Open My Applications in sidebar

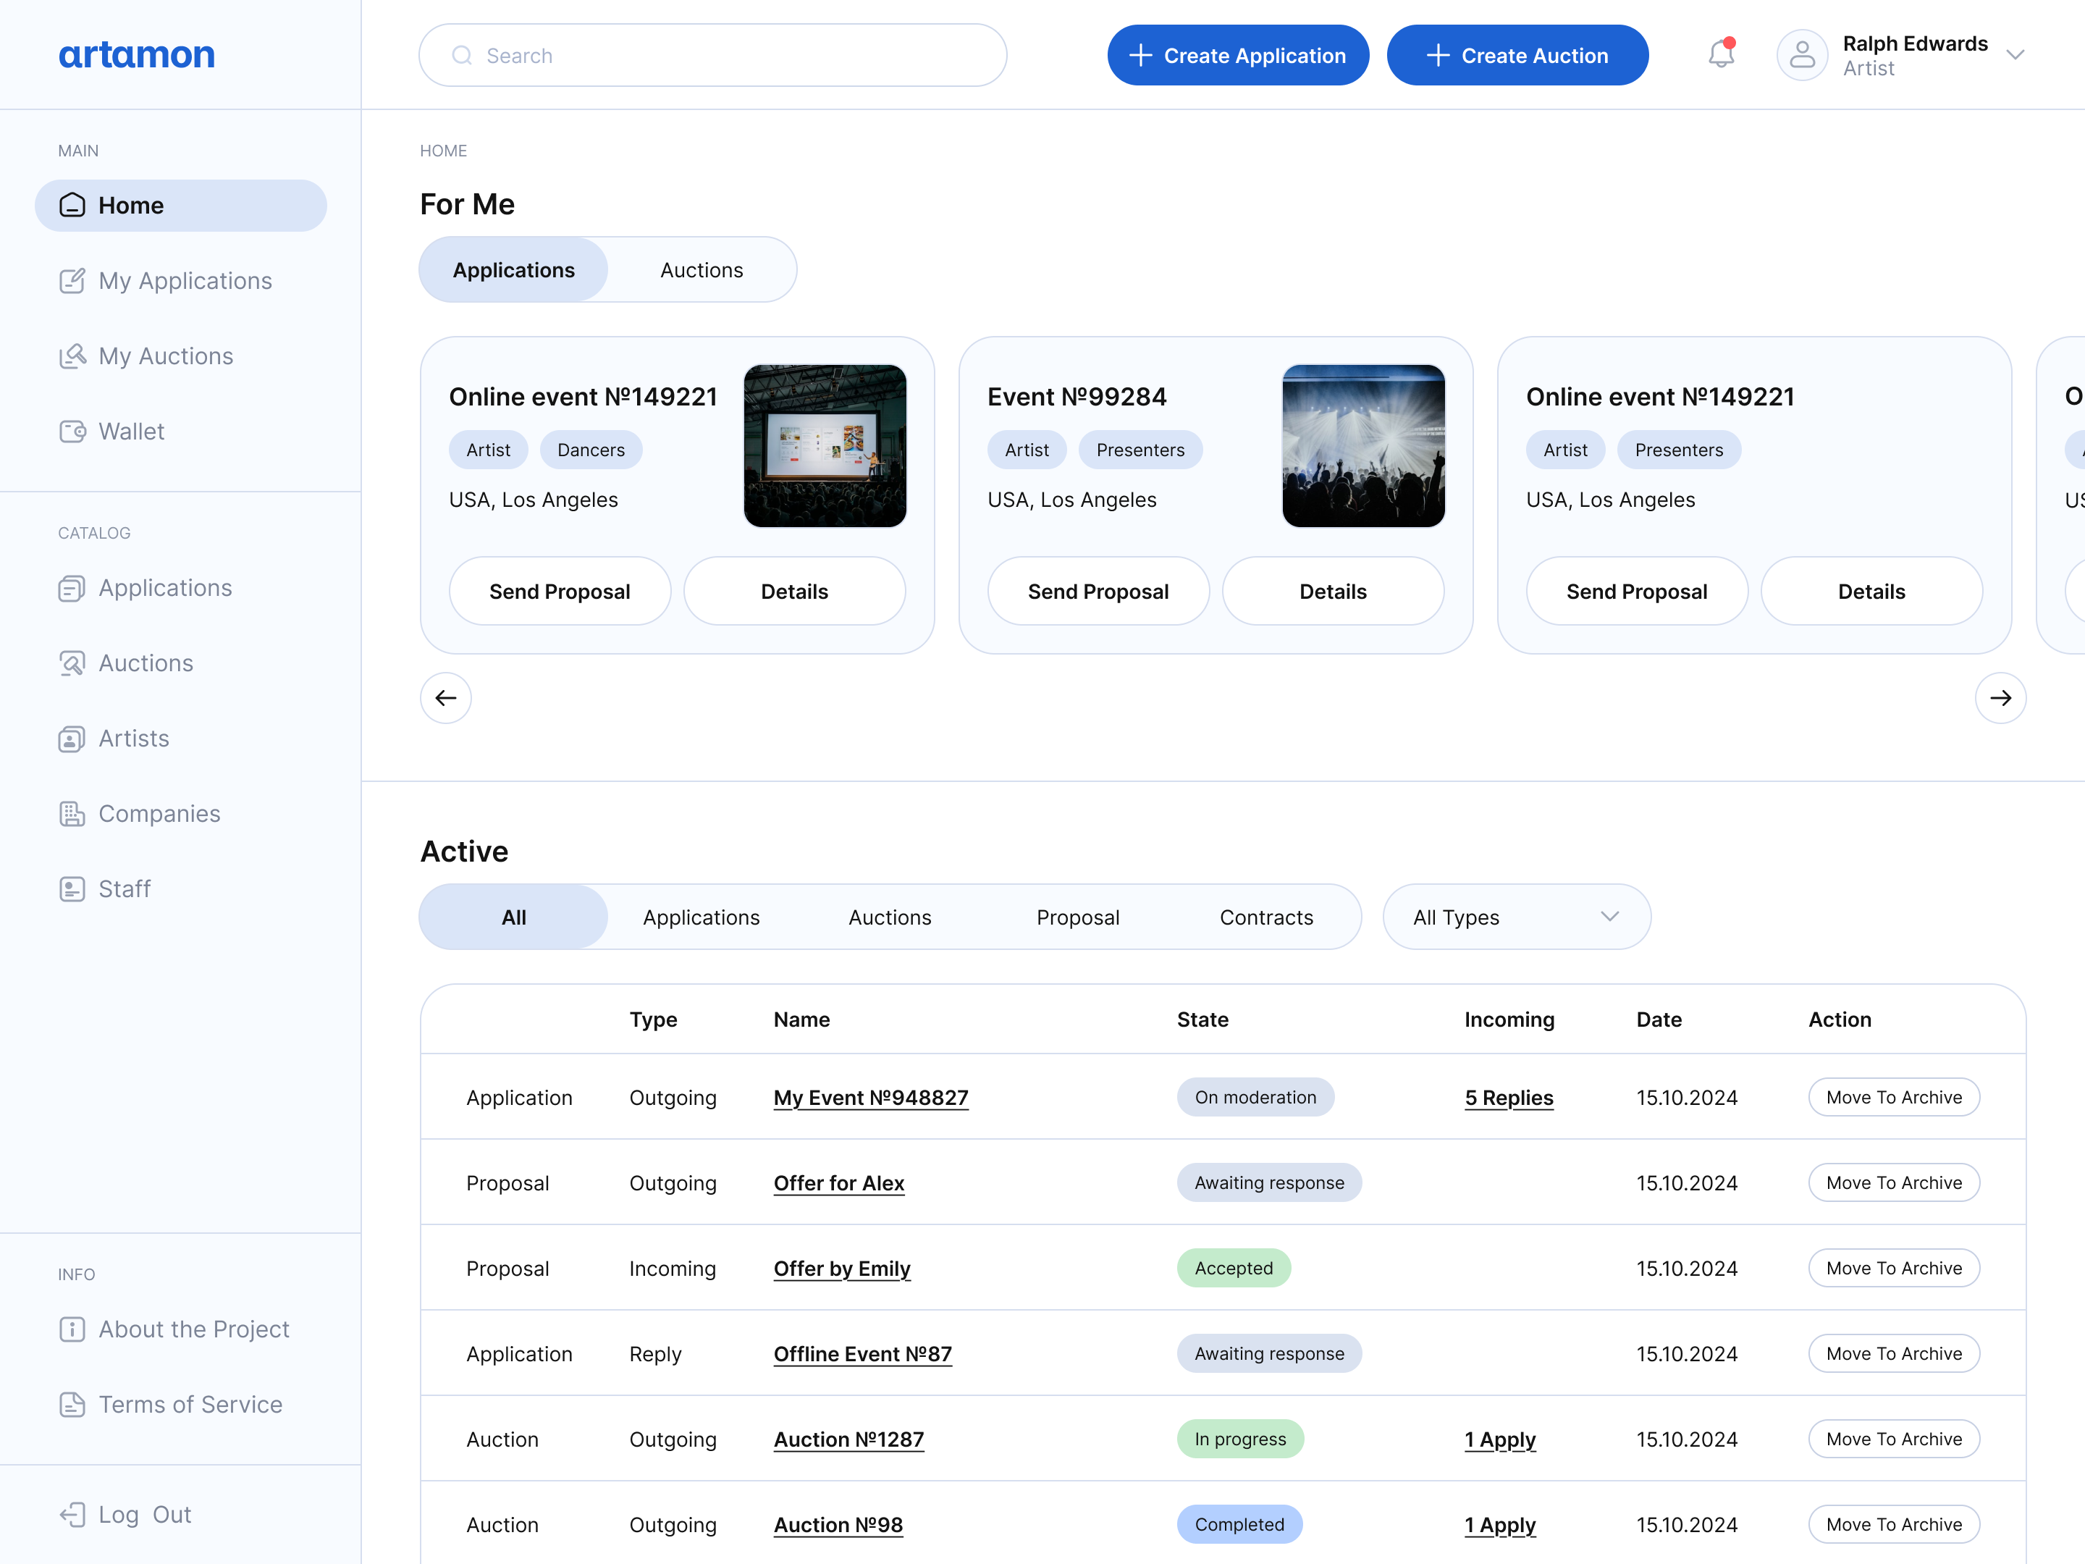click(181, 281)
